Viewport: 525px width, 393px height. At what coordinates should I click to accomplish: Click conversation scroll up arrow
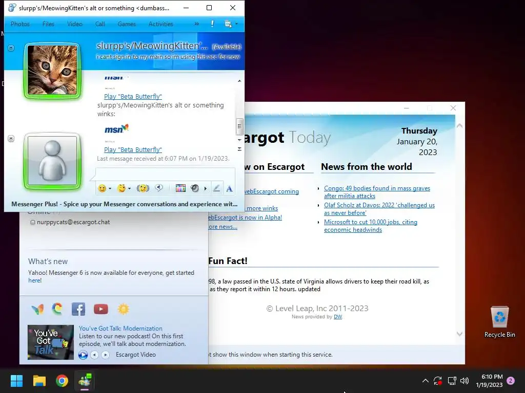(x=239, y=81)
